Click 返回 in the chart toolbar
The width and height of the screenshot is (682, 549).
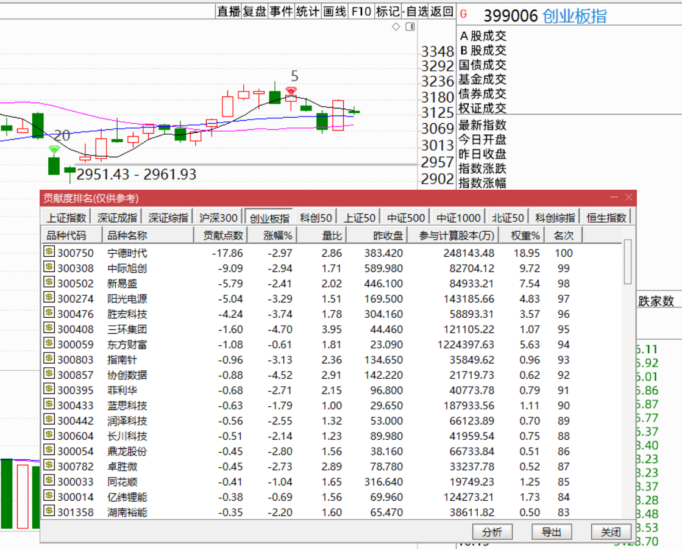point(442,12)
